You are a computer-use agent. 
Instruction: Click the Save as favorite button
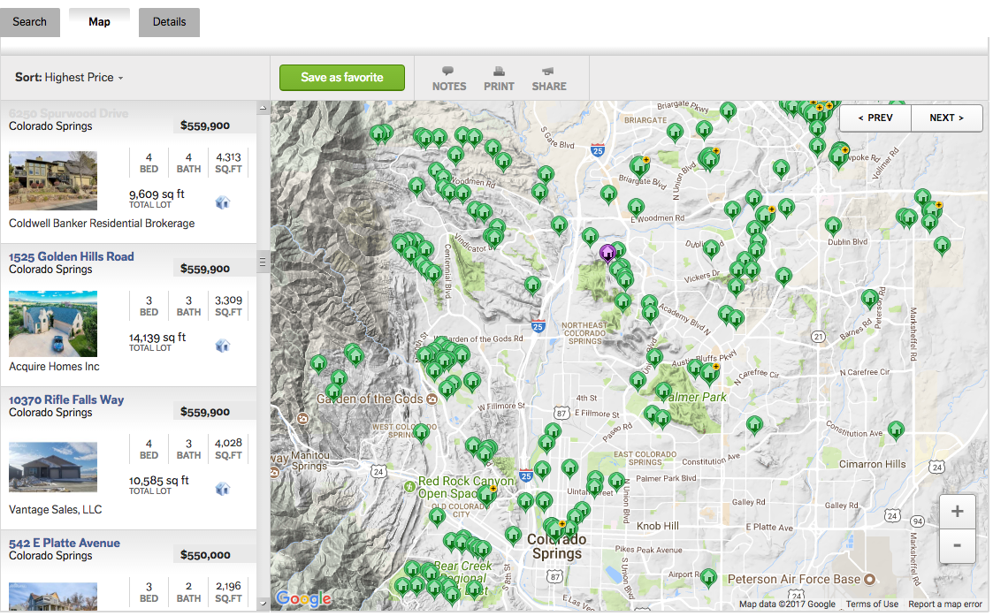point(342,77)
